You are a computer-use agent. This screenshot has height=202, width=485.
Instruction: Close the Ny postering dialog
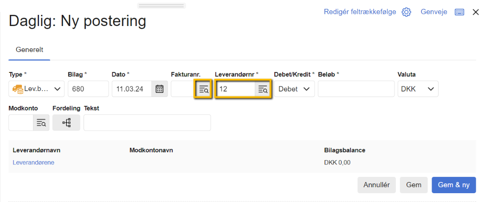[x=476, y=12]
